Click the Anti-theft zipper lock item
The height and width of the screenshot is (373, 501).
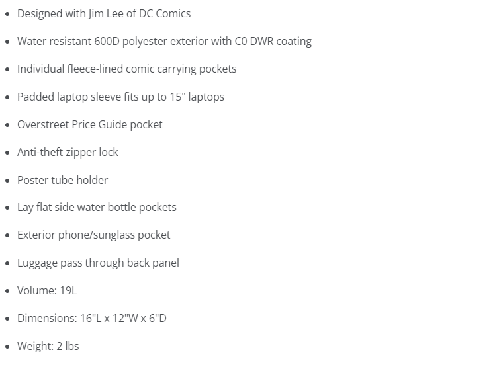point(68,152)
